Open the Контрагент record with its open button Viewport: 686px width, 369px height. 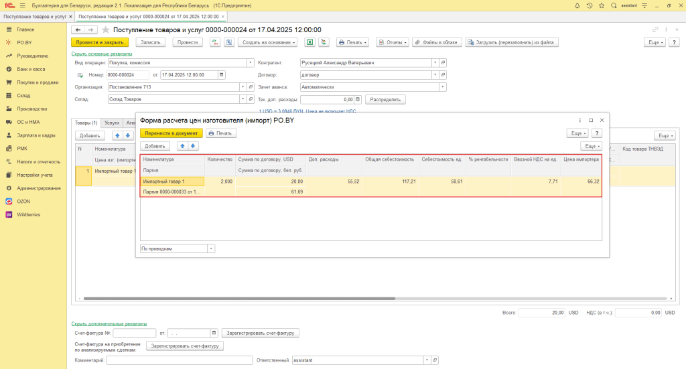(443, 62)
